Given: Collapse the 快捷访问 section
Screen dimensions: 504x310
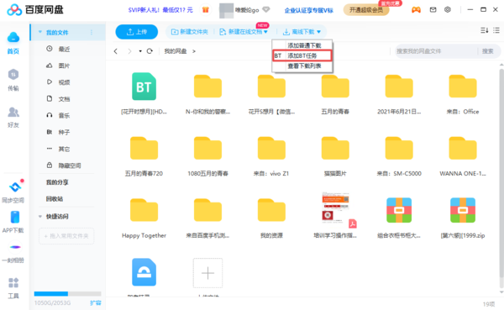Looking at the screenshot, I should (40, 217).
